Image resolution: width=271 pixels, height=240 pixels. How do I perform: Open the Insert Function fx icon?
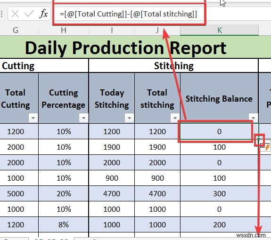43,14
